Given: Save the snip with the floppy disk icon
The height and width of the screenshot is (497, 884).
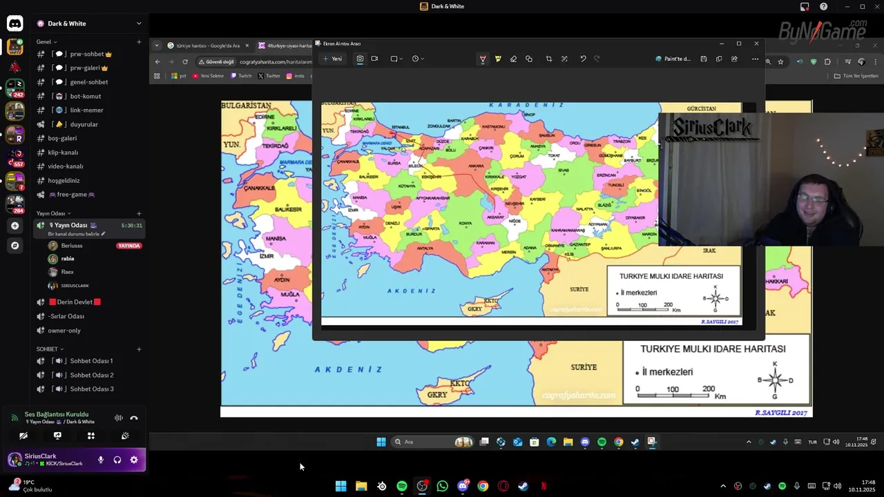Looking at the screenshot, I should pyautogui.click(x=704, y=59).
